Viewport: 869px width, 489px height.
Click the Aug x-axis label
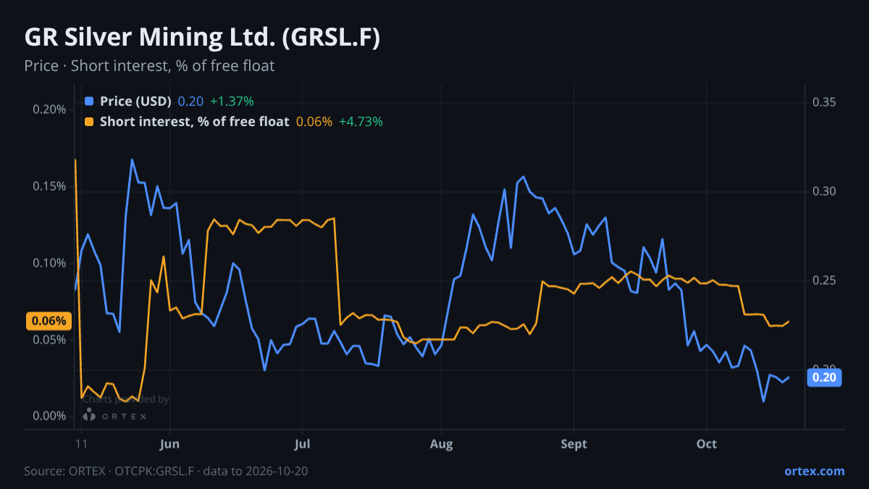441,444
